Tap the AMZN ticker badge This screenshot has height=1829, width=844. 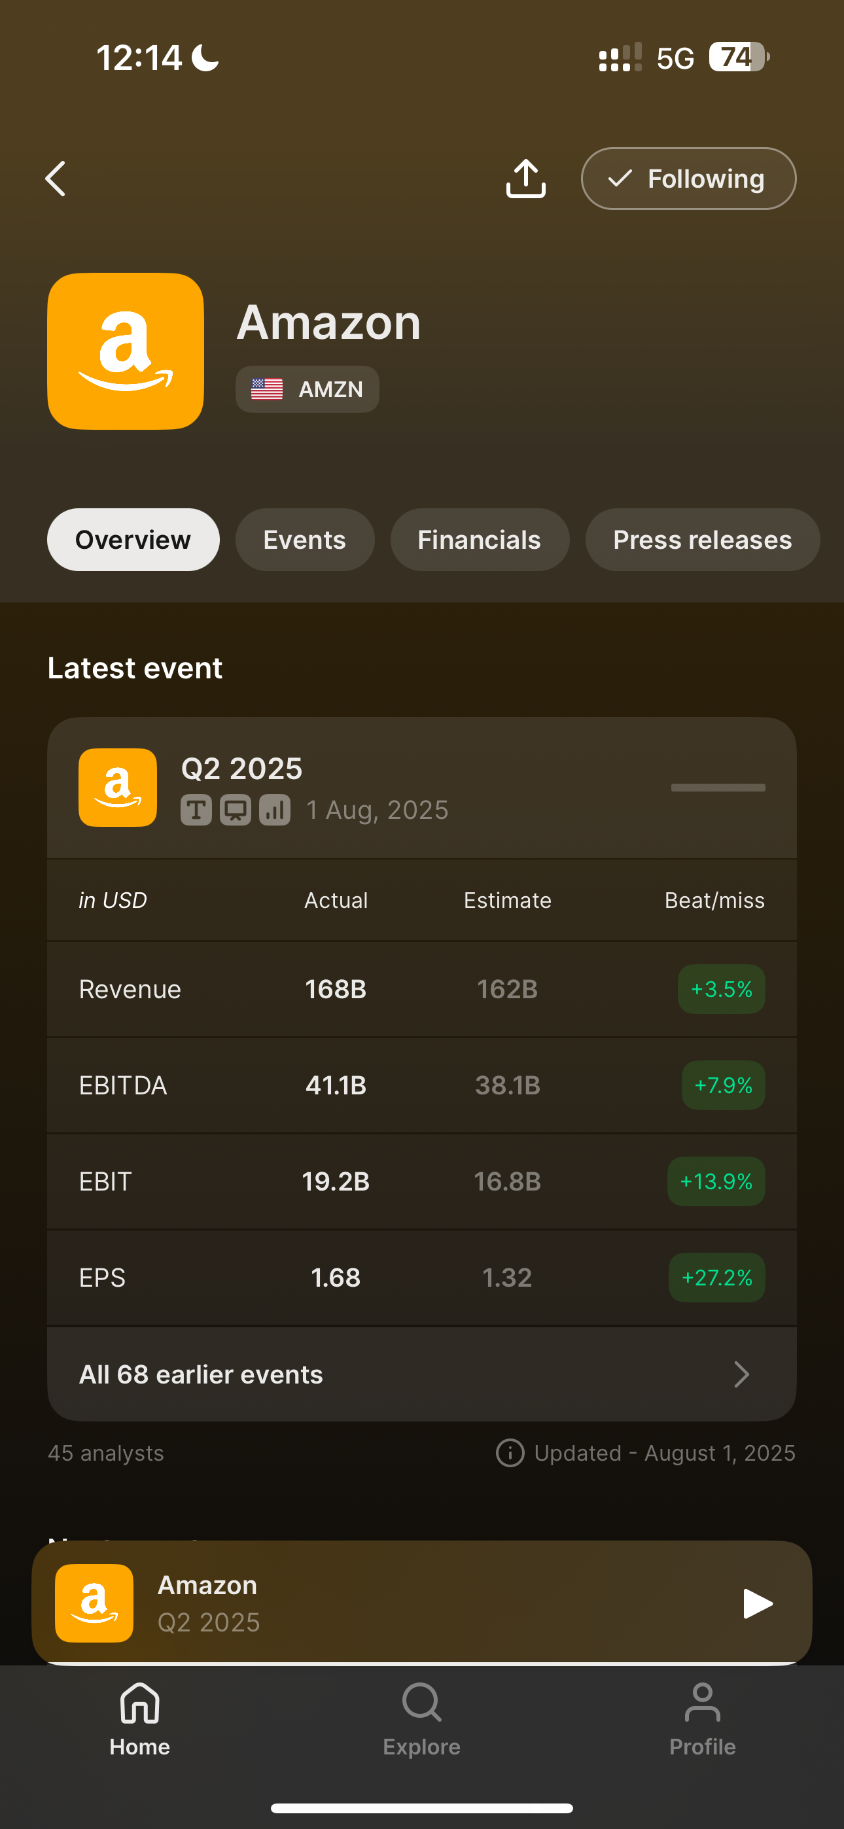(308, 389)
